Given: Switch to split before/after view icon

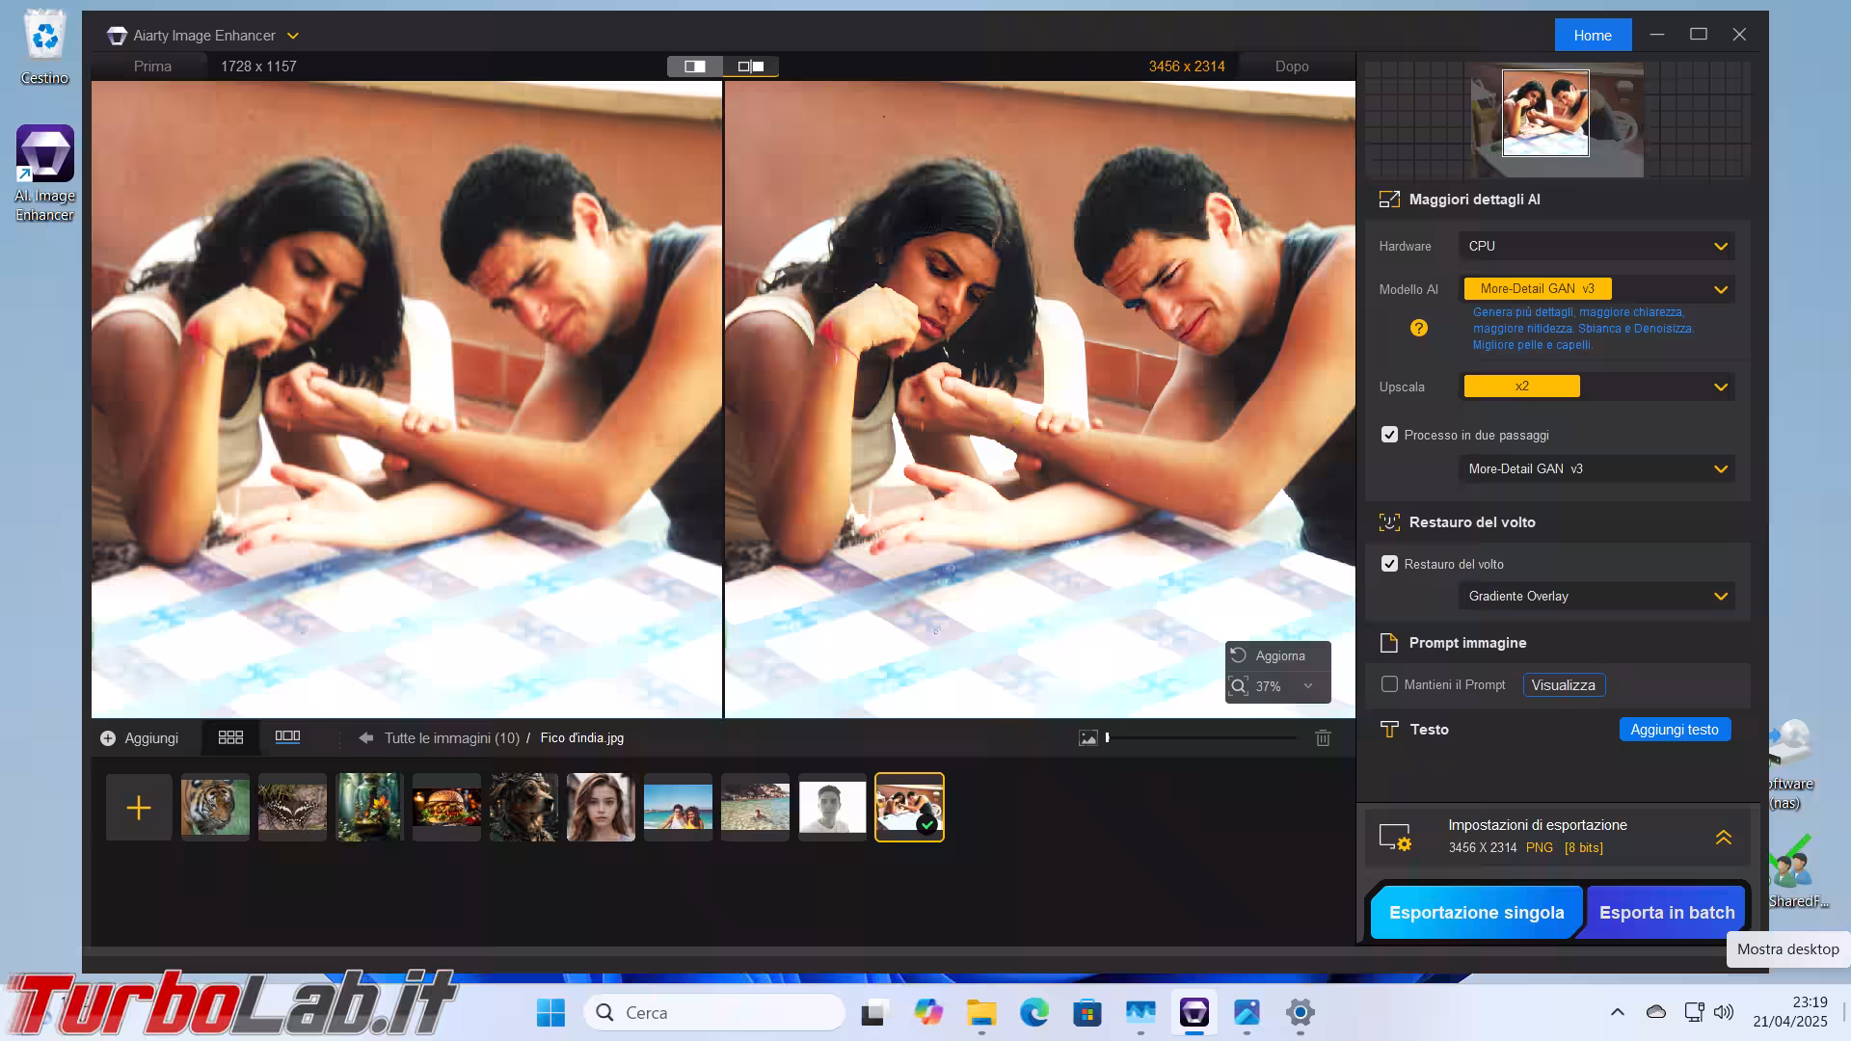Looking at the screenshot, I should click(x=694, y=67).
